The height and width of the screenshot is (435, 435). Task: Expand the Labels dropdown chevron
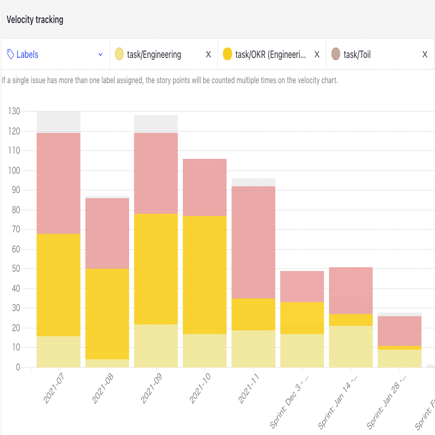[x=101, y=55]
